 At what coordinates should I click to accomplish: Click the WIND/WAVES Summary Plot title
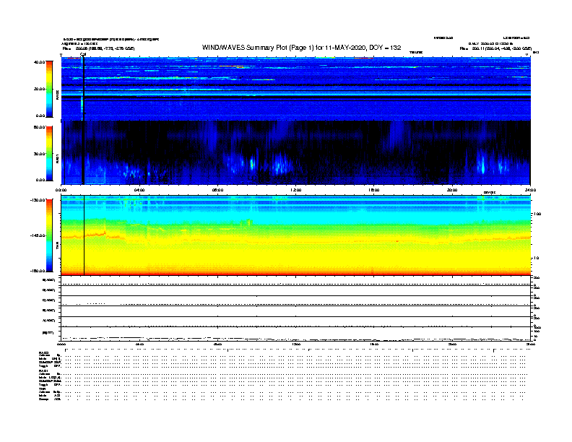click(301, 48)
